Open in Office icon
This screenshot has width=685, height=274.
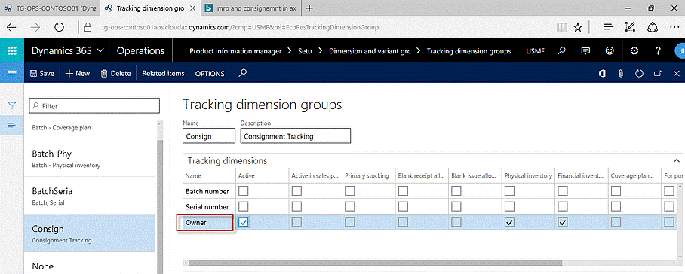pos(602,74)
